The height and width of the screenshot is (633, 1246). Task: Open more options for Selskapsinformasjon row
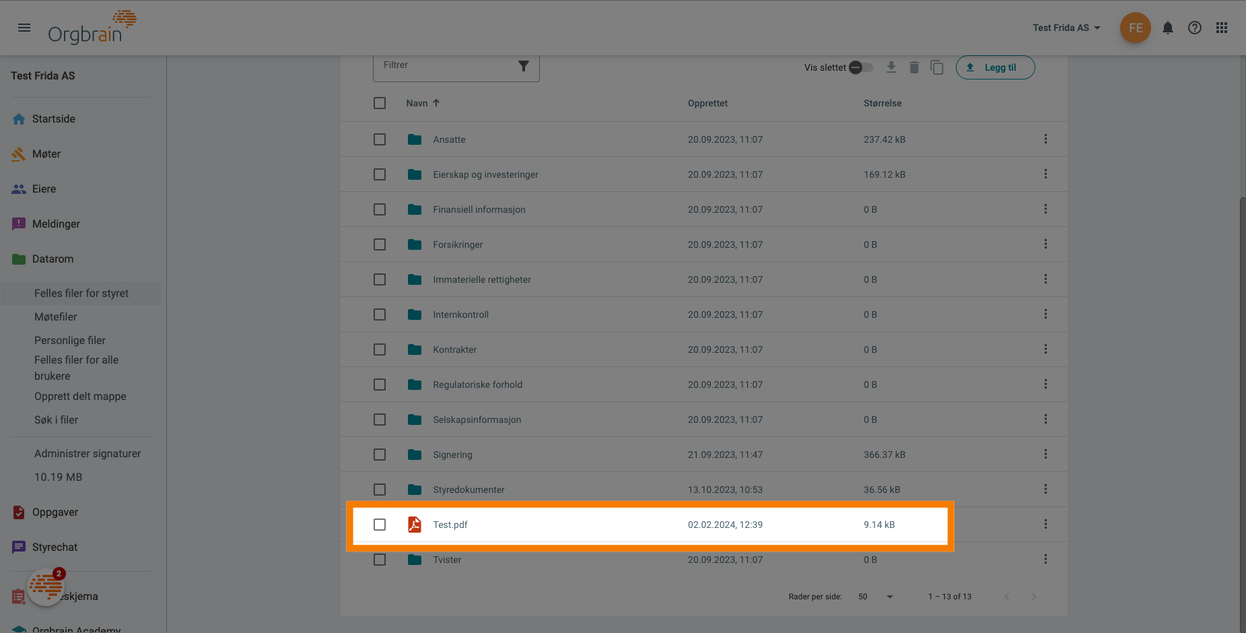pyautogui.click(x=1045, y=419)
